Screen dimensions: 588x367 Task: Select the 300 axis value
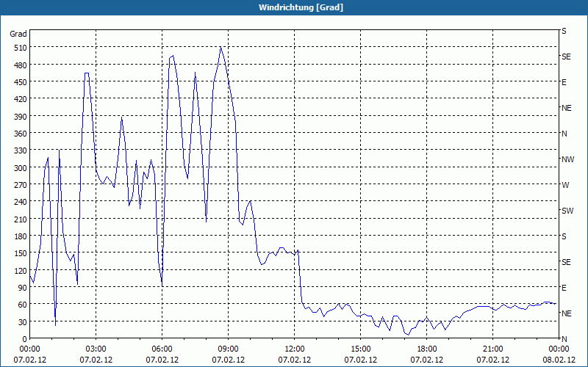click(21, 168)
